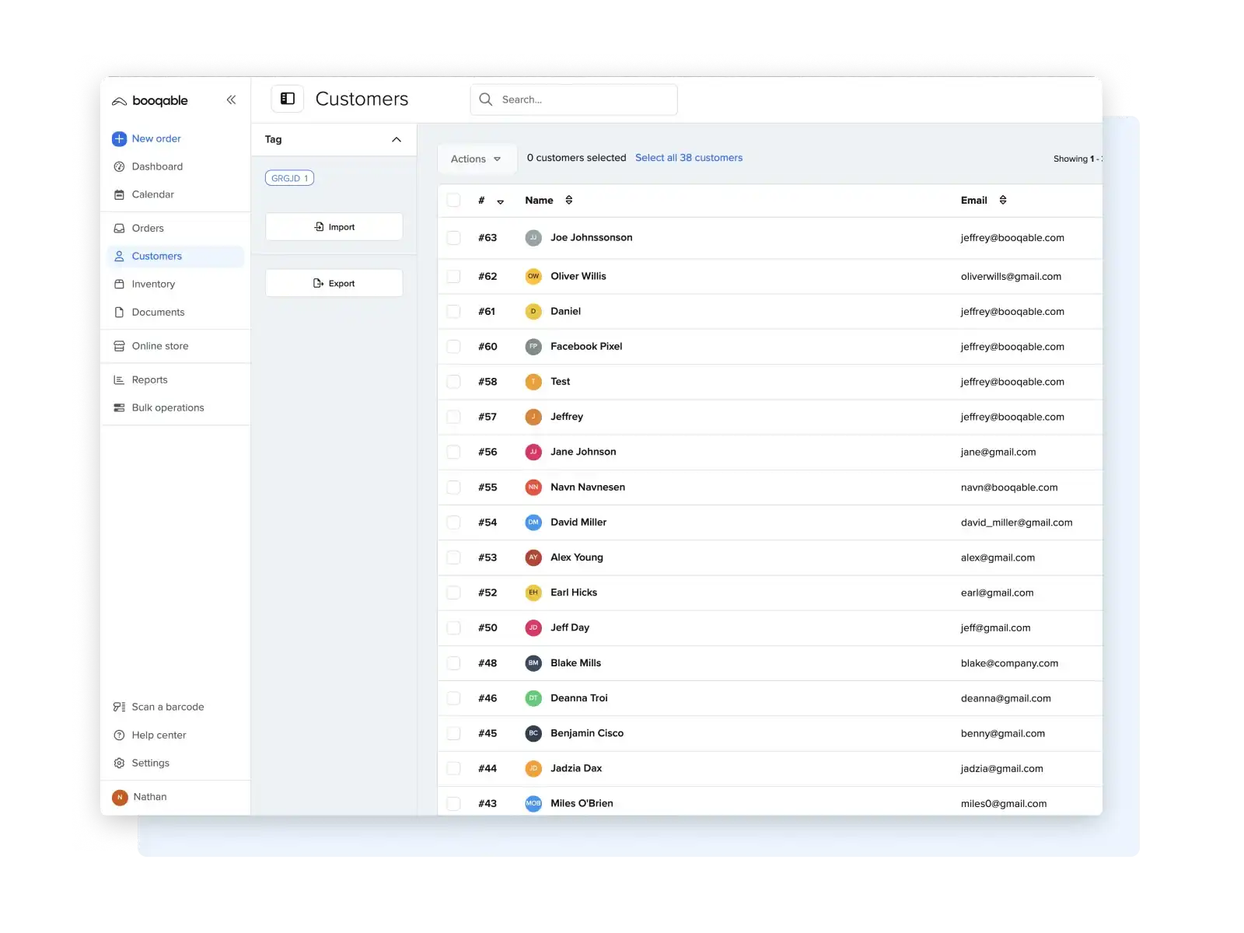Screen dimensions: 1244x933
Task: Select the Bulk operations icon in sidebar
Action: coord(119,407)
